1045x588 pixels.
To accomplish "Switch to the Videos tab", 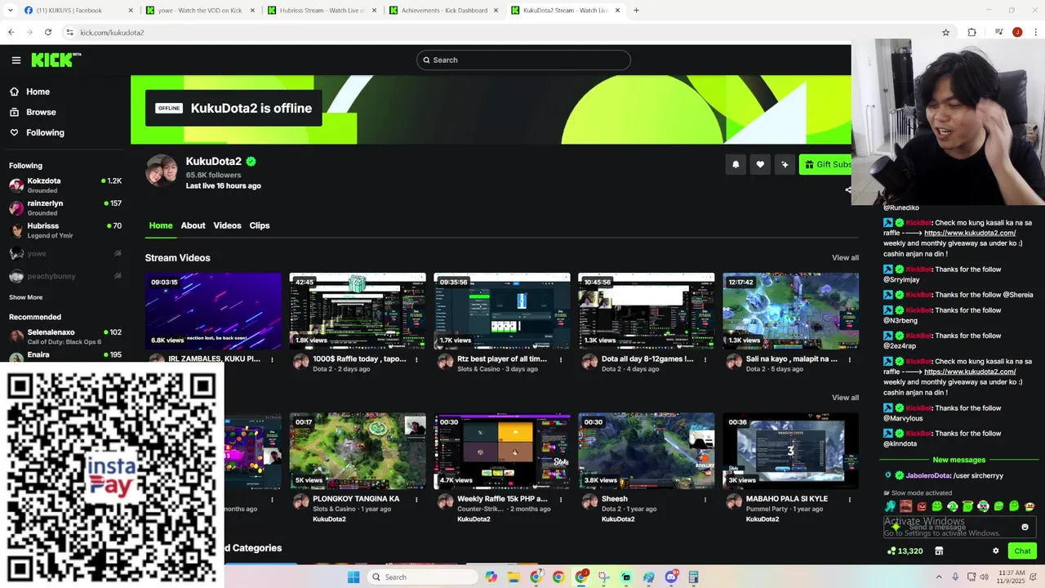I will point(227,225).
